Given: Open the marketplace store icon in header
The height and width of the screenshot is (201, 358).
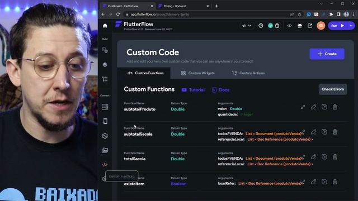Looking at the screenshot, I should tap(300, 26).
